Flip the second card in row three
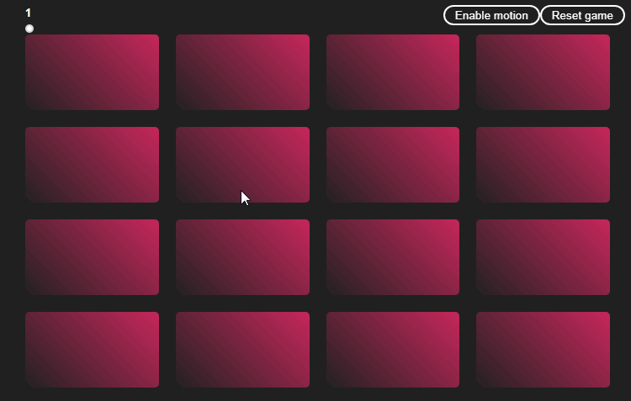Screen dimensions: 631x401 [x=242, y=257]
